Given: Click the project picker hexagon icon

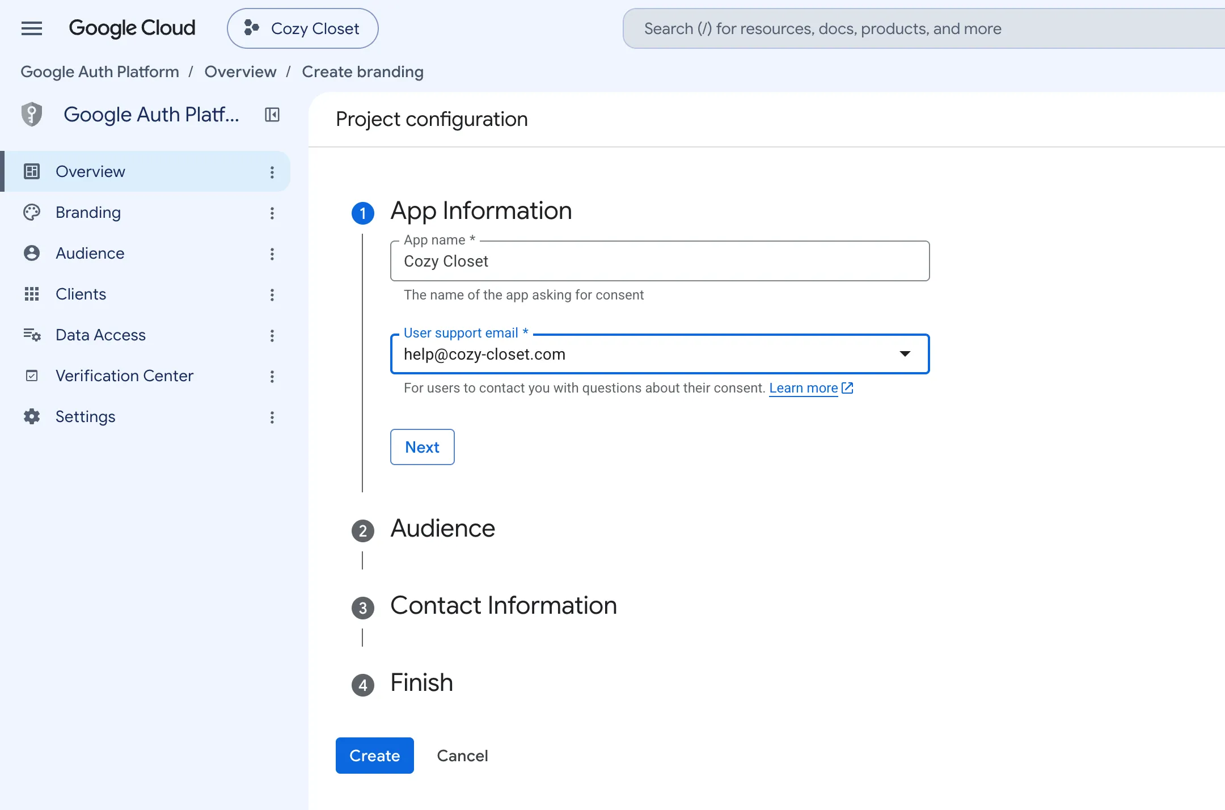Looking at the screenshot, I should tap(252, 28).
